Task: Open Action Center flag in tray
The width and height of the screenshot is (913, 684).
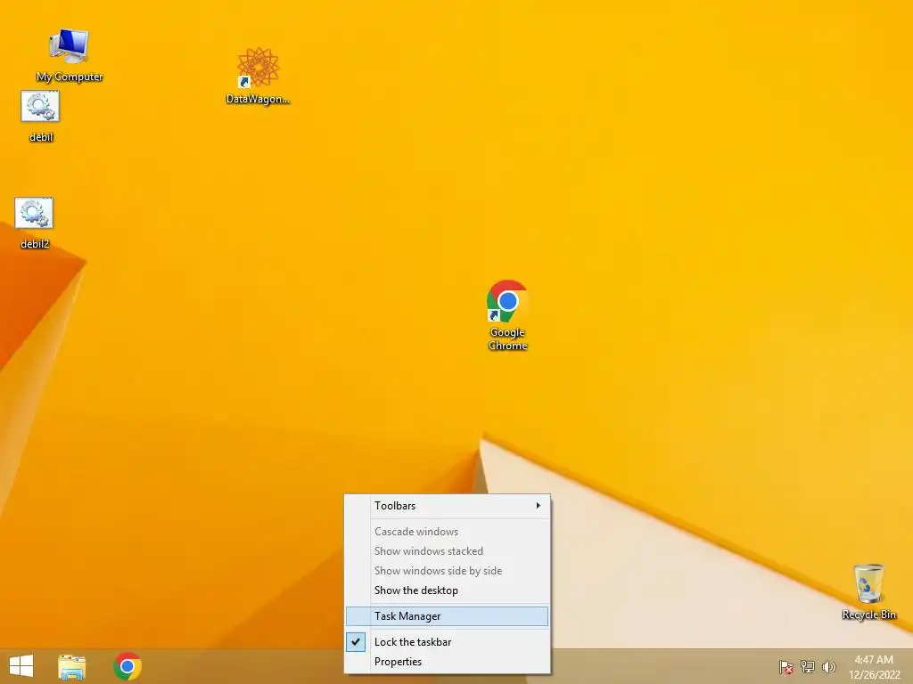Action: point(786,666)
